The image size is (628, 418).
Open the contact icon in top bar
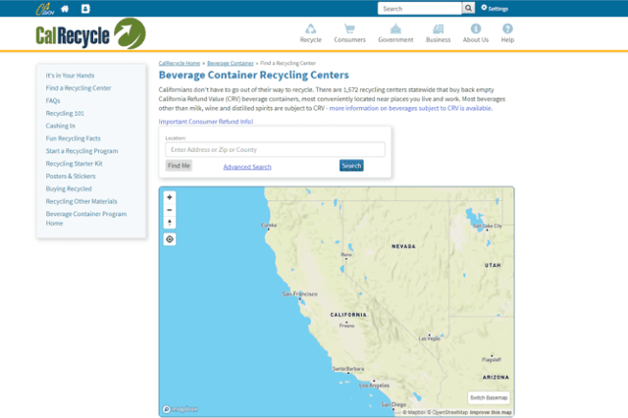(x=85, y=9)
